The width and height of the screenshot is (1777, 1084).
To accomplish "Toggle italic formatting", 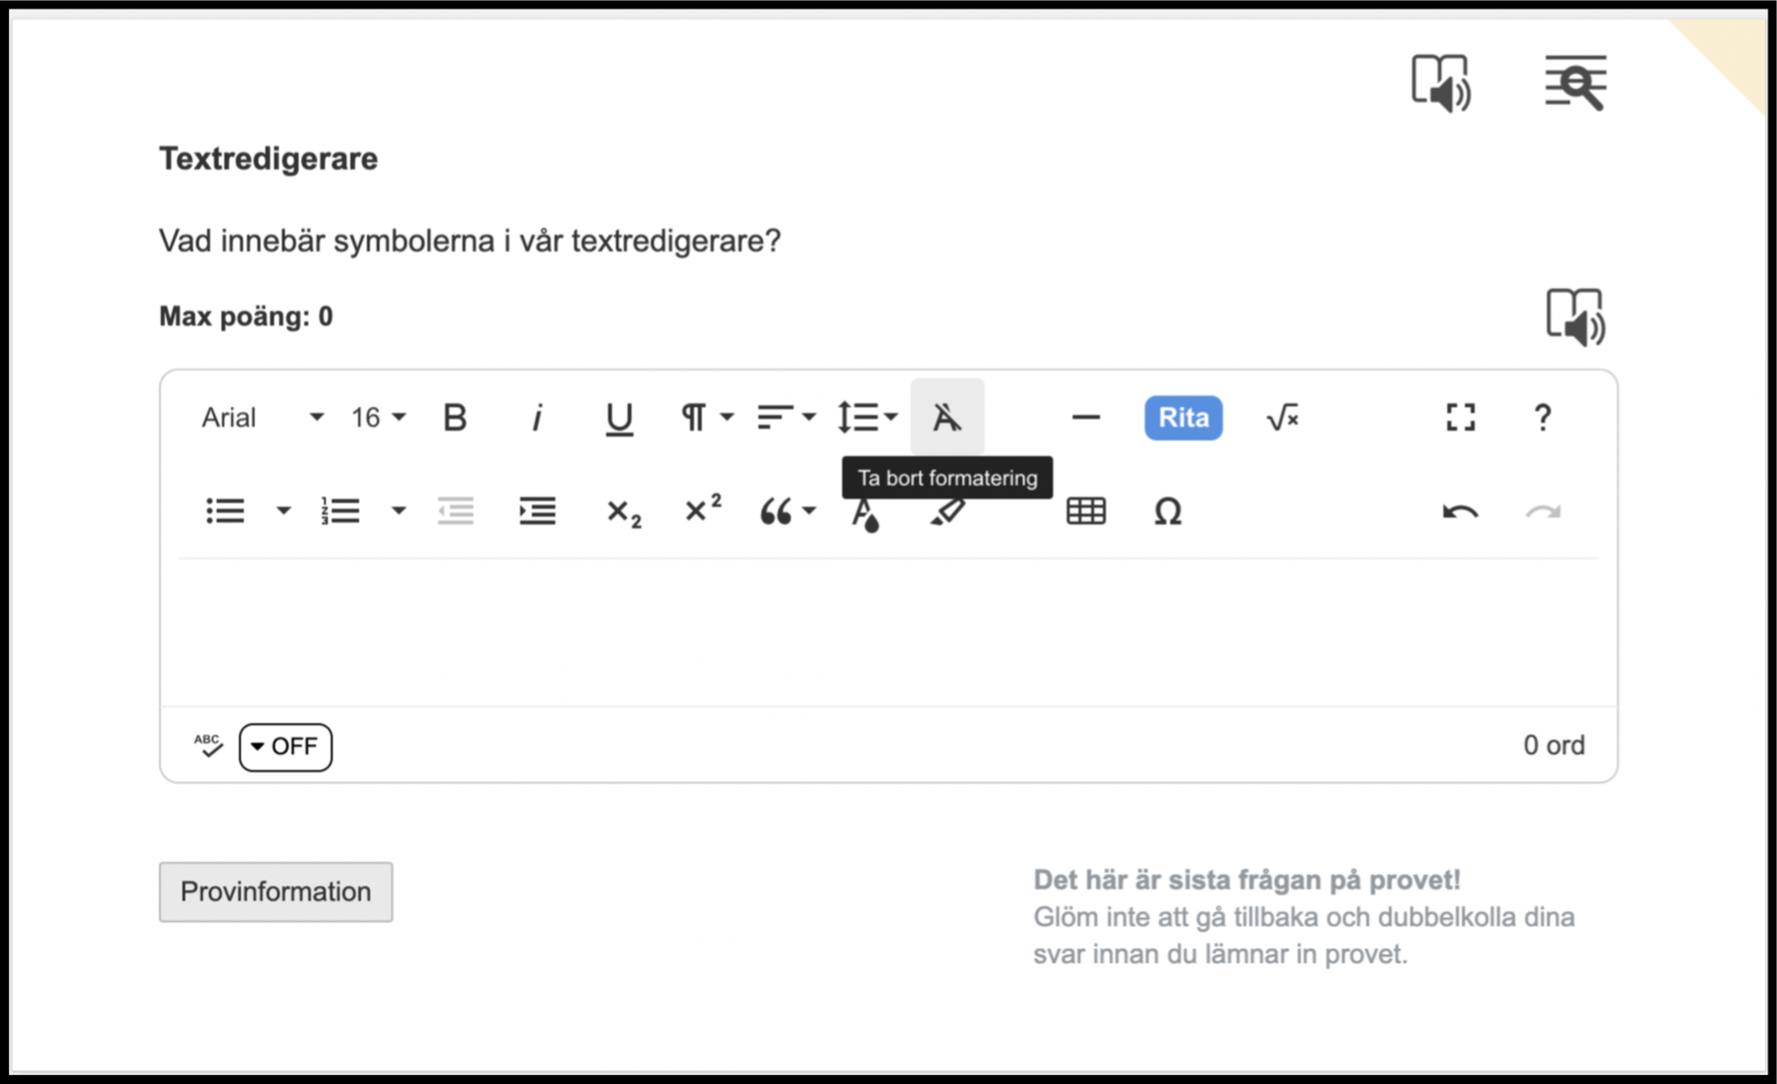I will (x=536, y=418).
